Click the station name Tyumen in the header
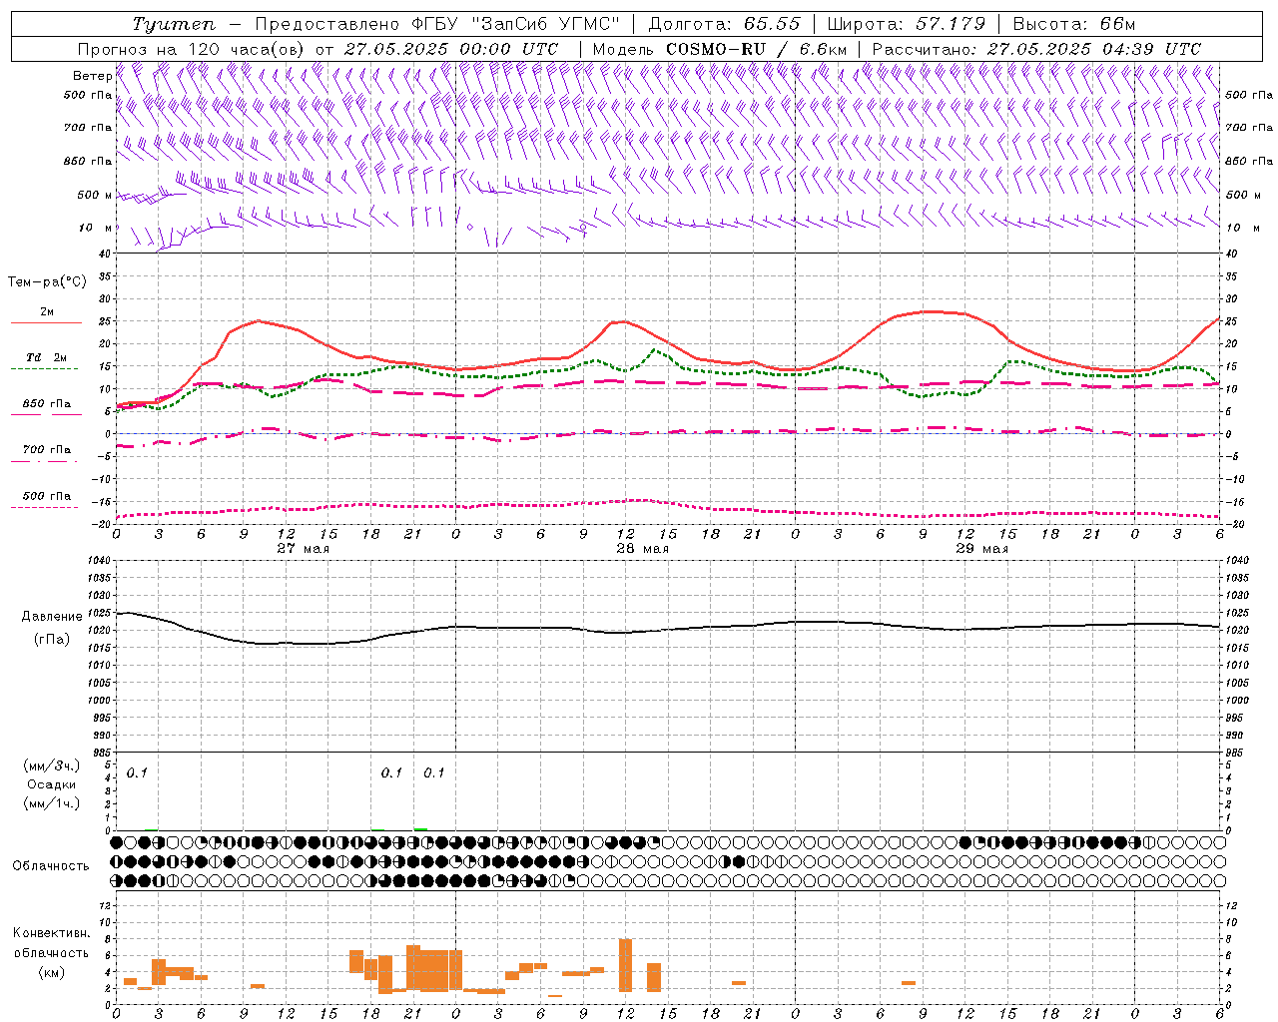Viewport: 1278px width, 1022px height. [x=173, y=24]
